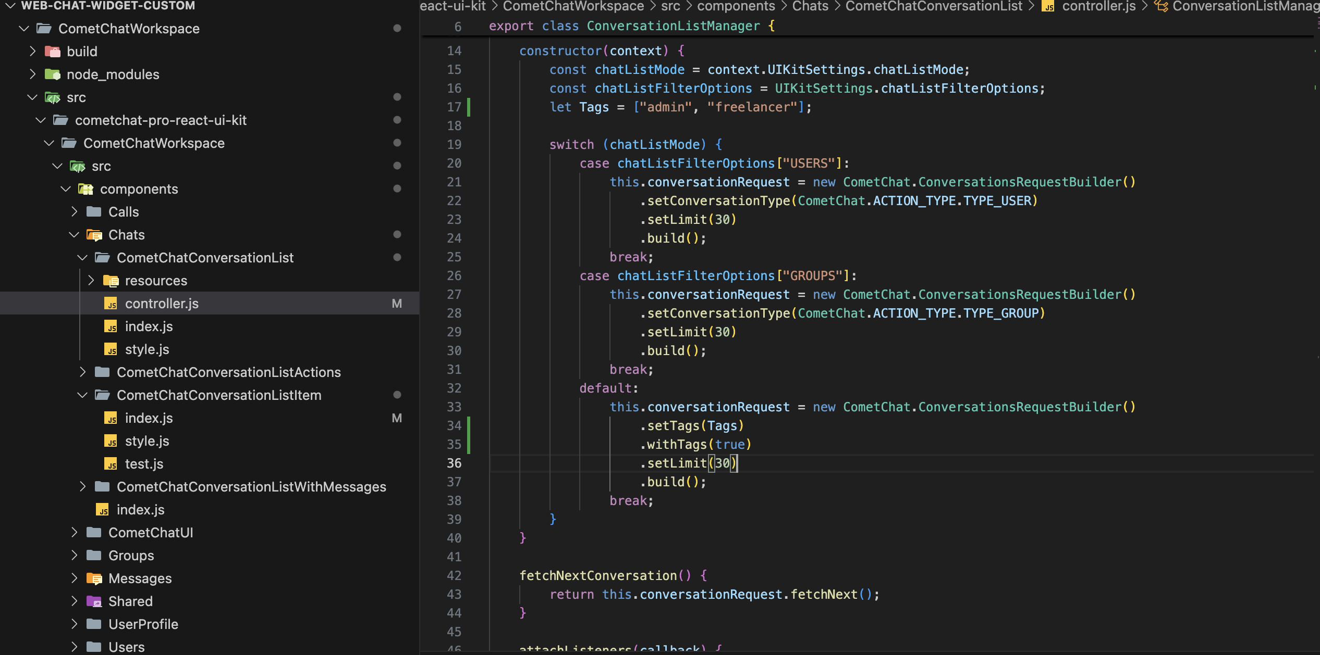The image size is (1320, 655).
Task: Collapse the WEB-CHAT-WIDGET-CUSTOM root section
Action: point(10,6)
